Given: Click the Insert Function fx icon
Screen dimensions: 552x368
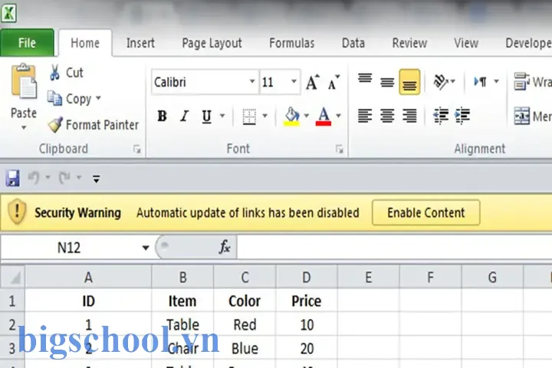Looking at the screenshot, I should point(224,247).
